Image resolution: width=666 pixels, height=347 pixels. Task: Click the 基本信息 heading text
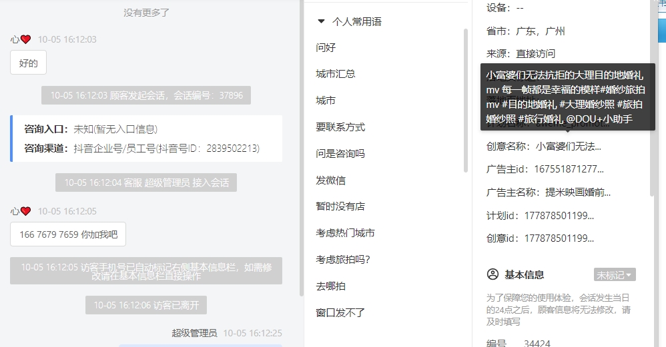(524, 275)
